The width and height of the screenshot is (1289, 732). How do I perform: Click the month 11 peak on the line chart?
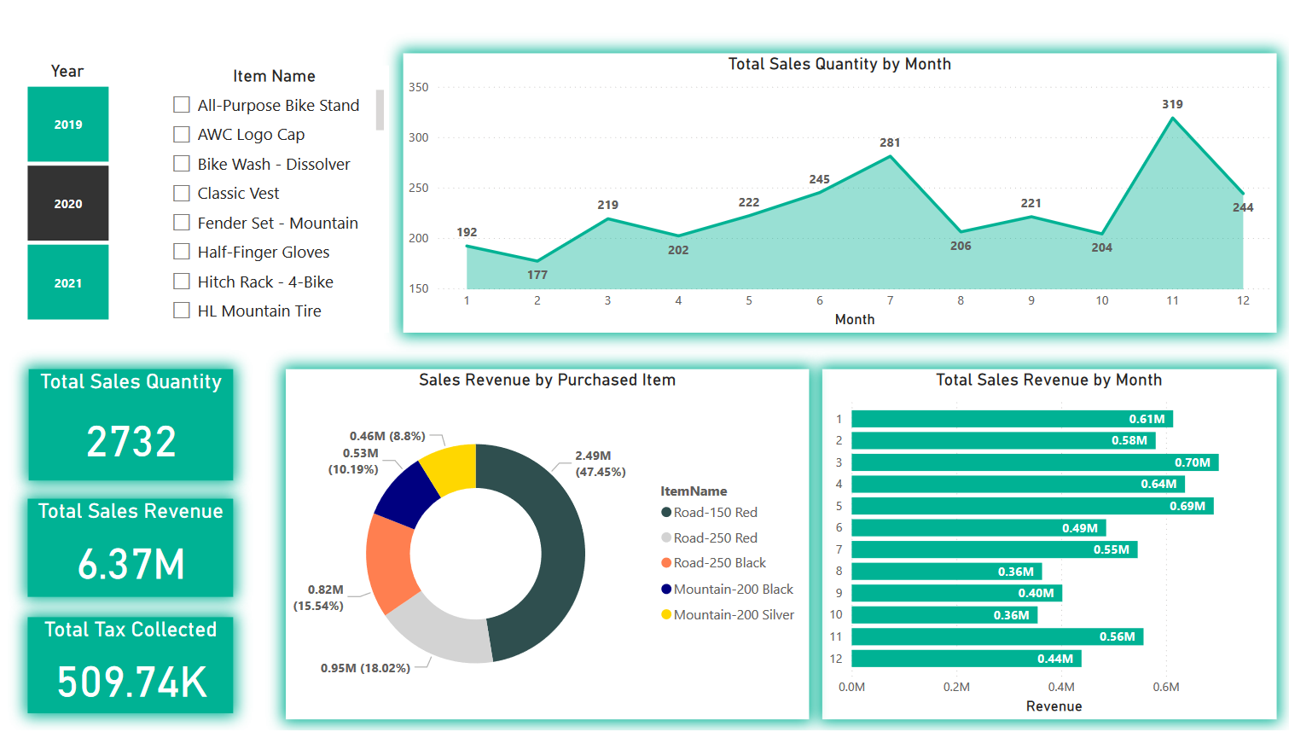(1173, 119)
